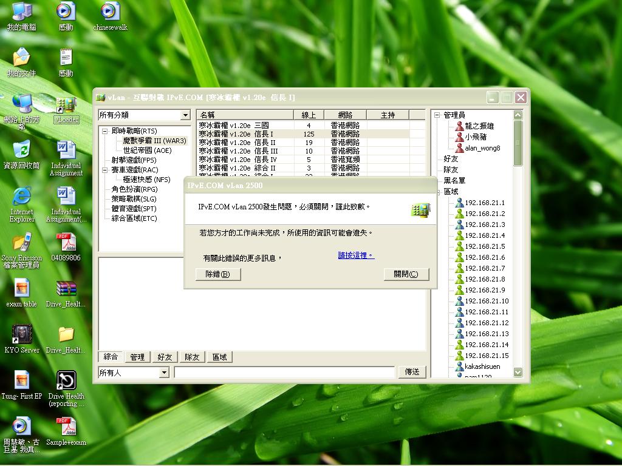The image size is (622, 466).
Task: Launch chinesewalk from the desktop
Action: tap(110, 12)
